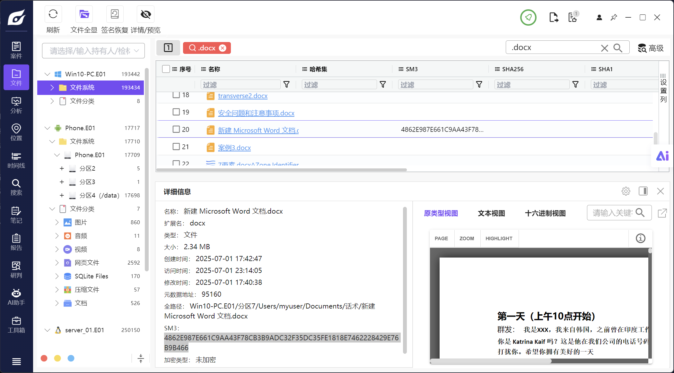
Task: Open the 分析 analysis sidebar section
Action: tap(16, 105)
